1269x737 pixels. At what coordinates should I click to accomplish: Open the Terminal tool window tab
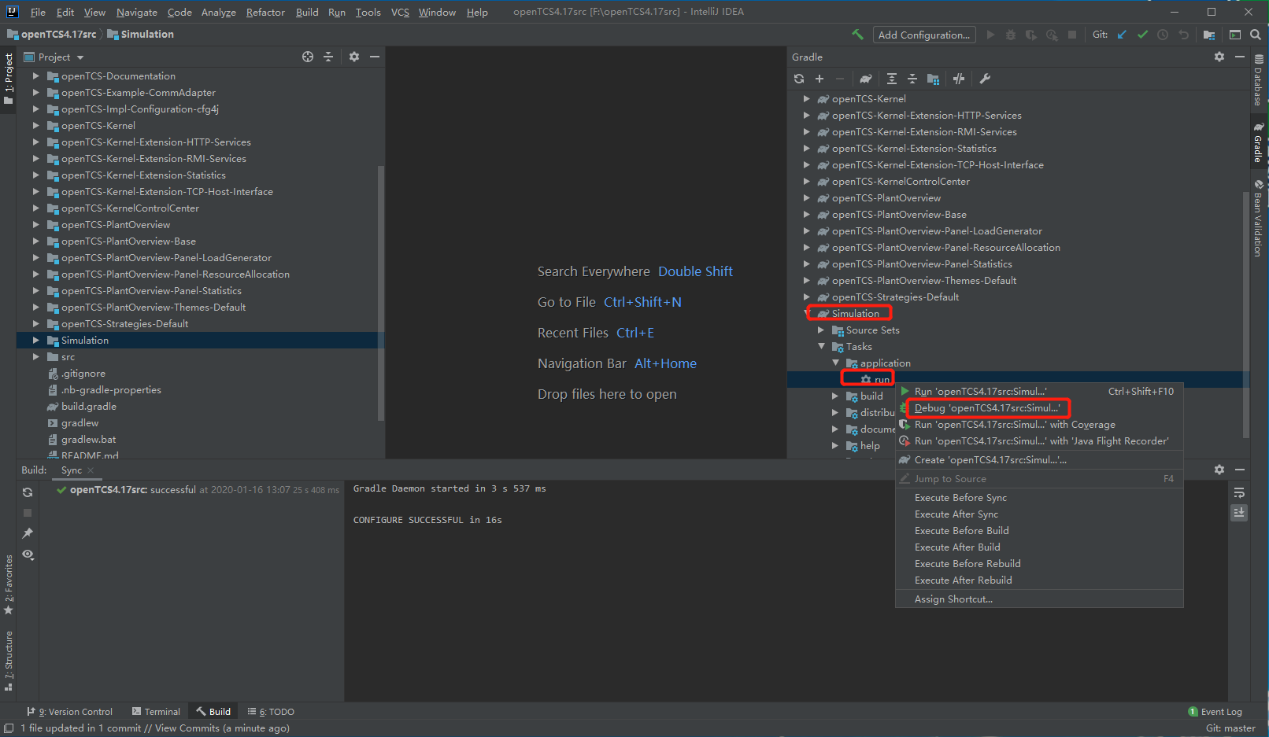pyautogui.click(x=156, y=712)
